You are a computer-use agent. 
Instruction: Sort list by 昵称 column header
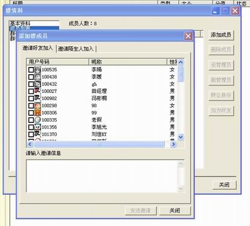pyautogui.click(x=128, y=62)
